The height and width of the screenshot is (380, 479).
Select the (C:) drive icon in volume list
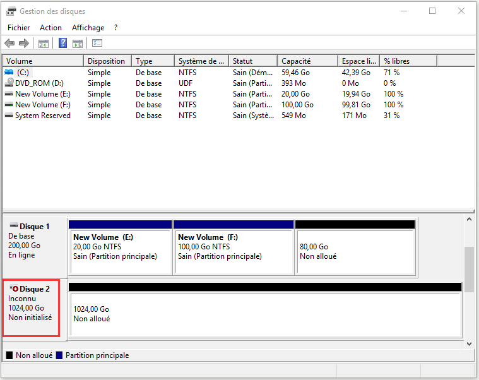(x=9, y=73)
